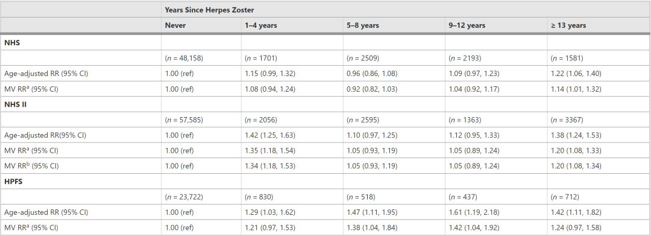The height and width of the screenshot is (236, 651).
Task: Click the HPFS cell showing n = 23,722
Action: tap(184, 197)
